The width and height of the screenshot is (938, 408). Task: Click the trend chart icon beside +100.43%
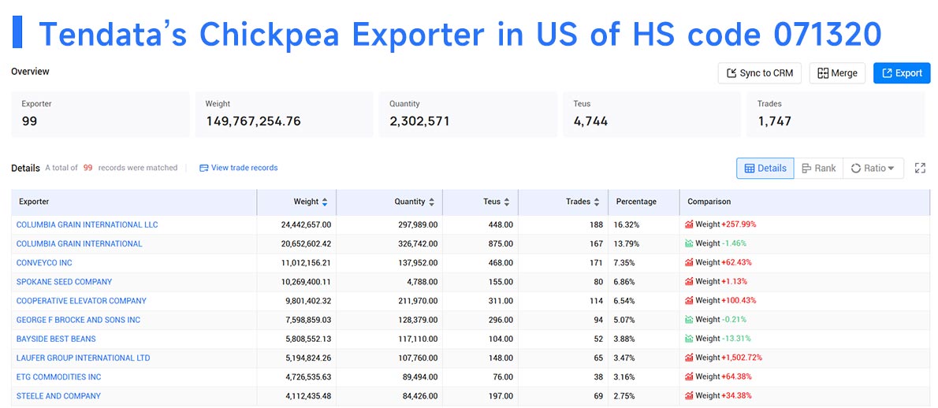[689, 300]
